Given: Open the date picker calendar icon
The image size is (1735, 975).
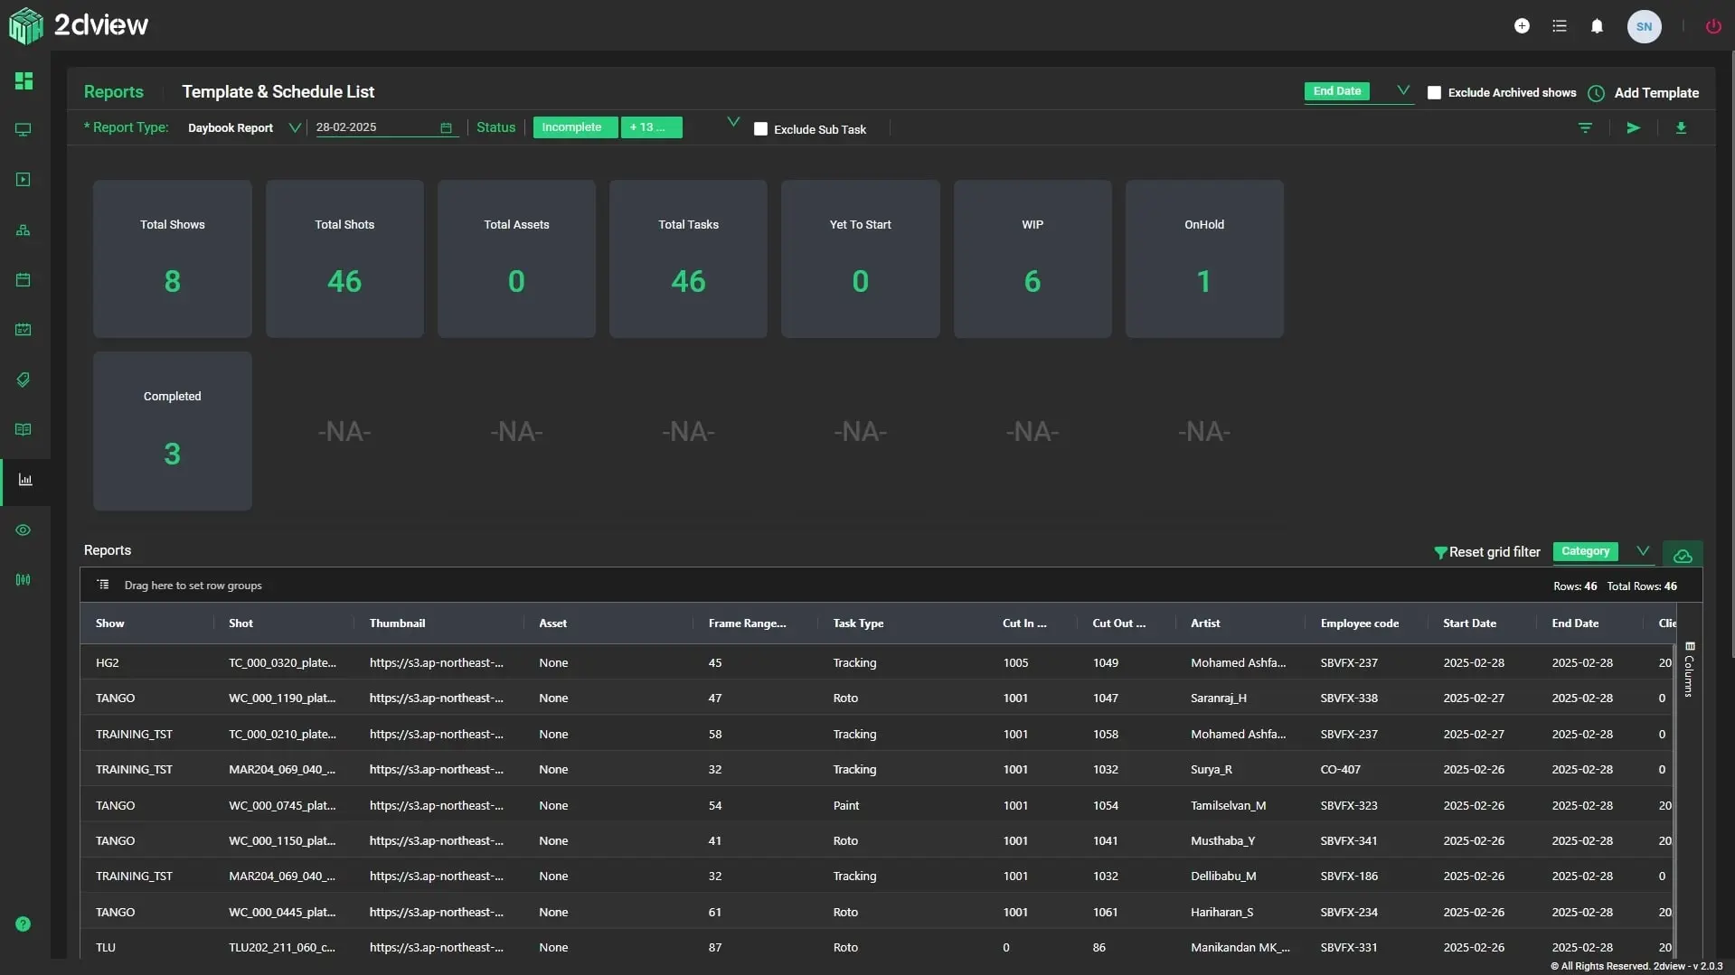Looking at the screenshot, I should pos(446,128).
